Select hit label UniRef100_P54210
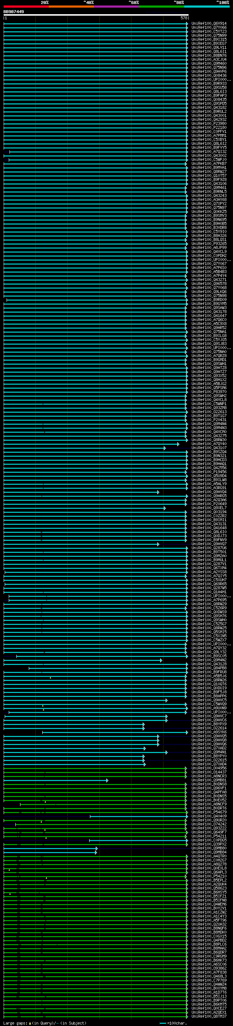The width and height of the screenshot is (233, 1026). (x=209, y=876)
